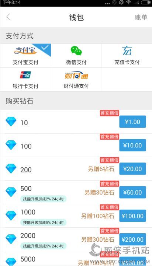This screenshot has width=152, height=266.
Task: Choose 财付通支付 Tenpay payment icon
Action: coord(76,80)
